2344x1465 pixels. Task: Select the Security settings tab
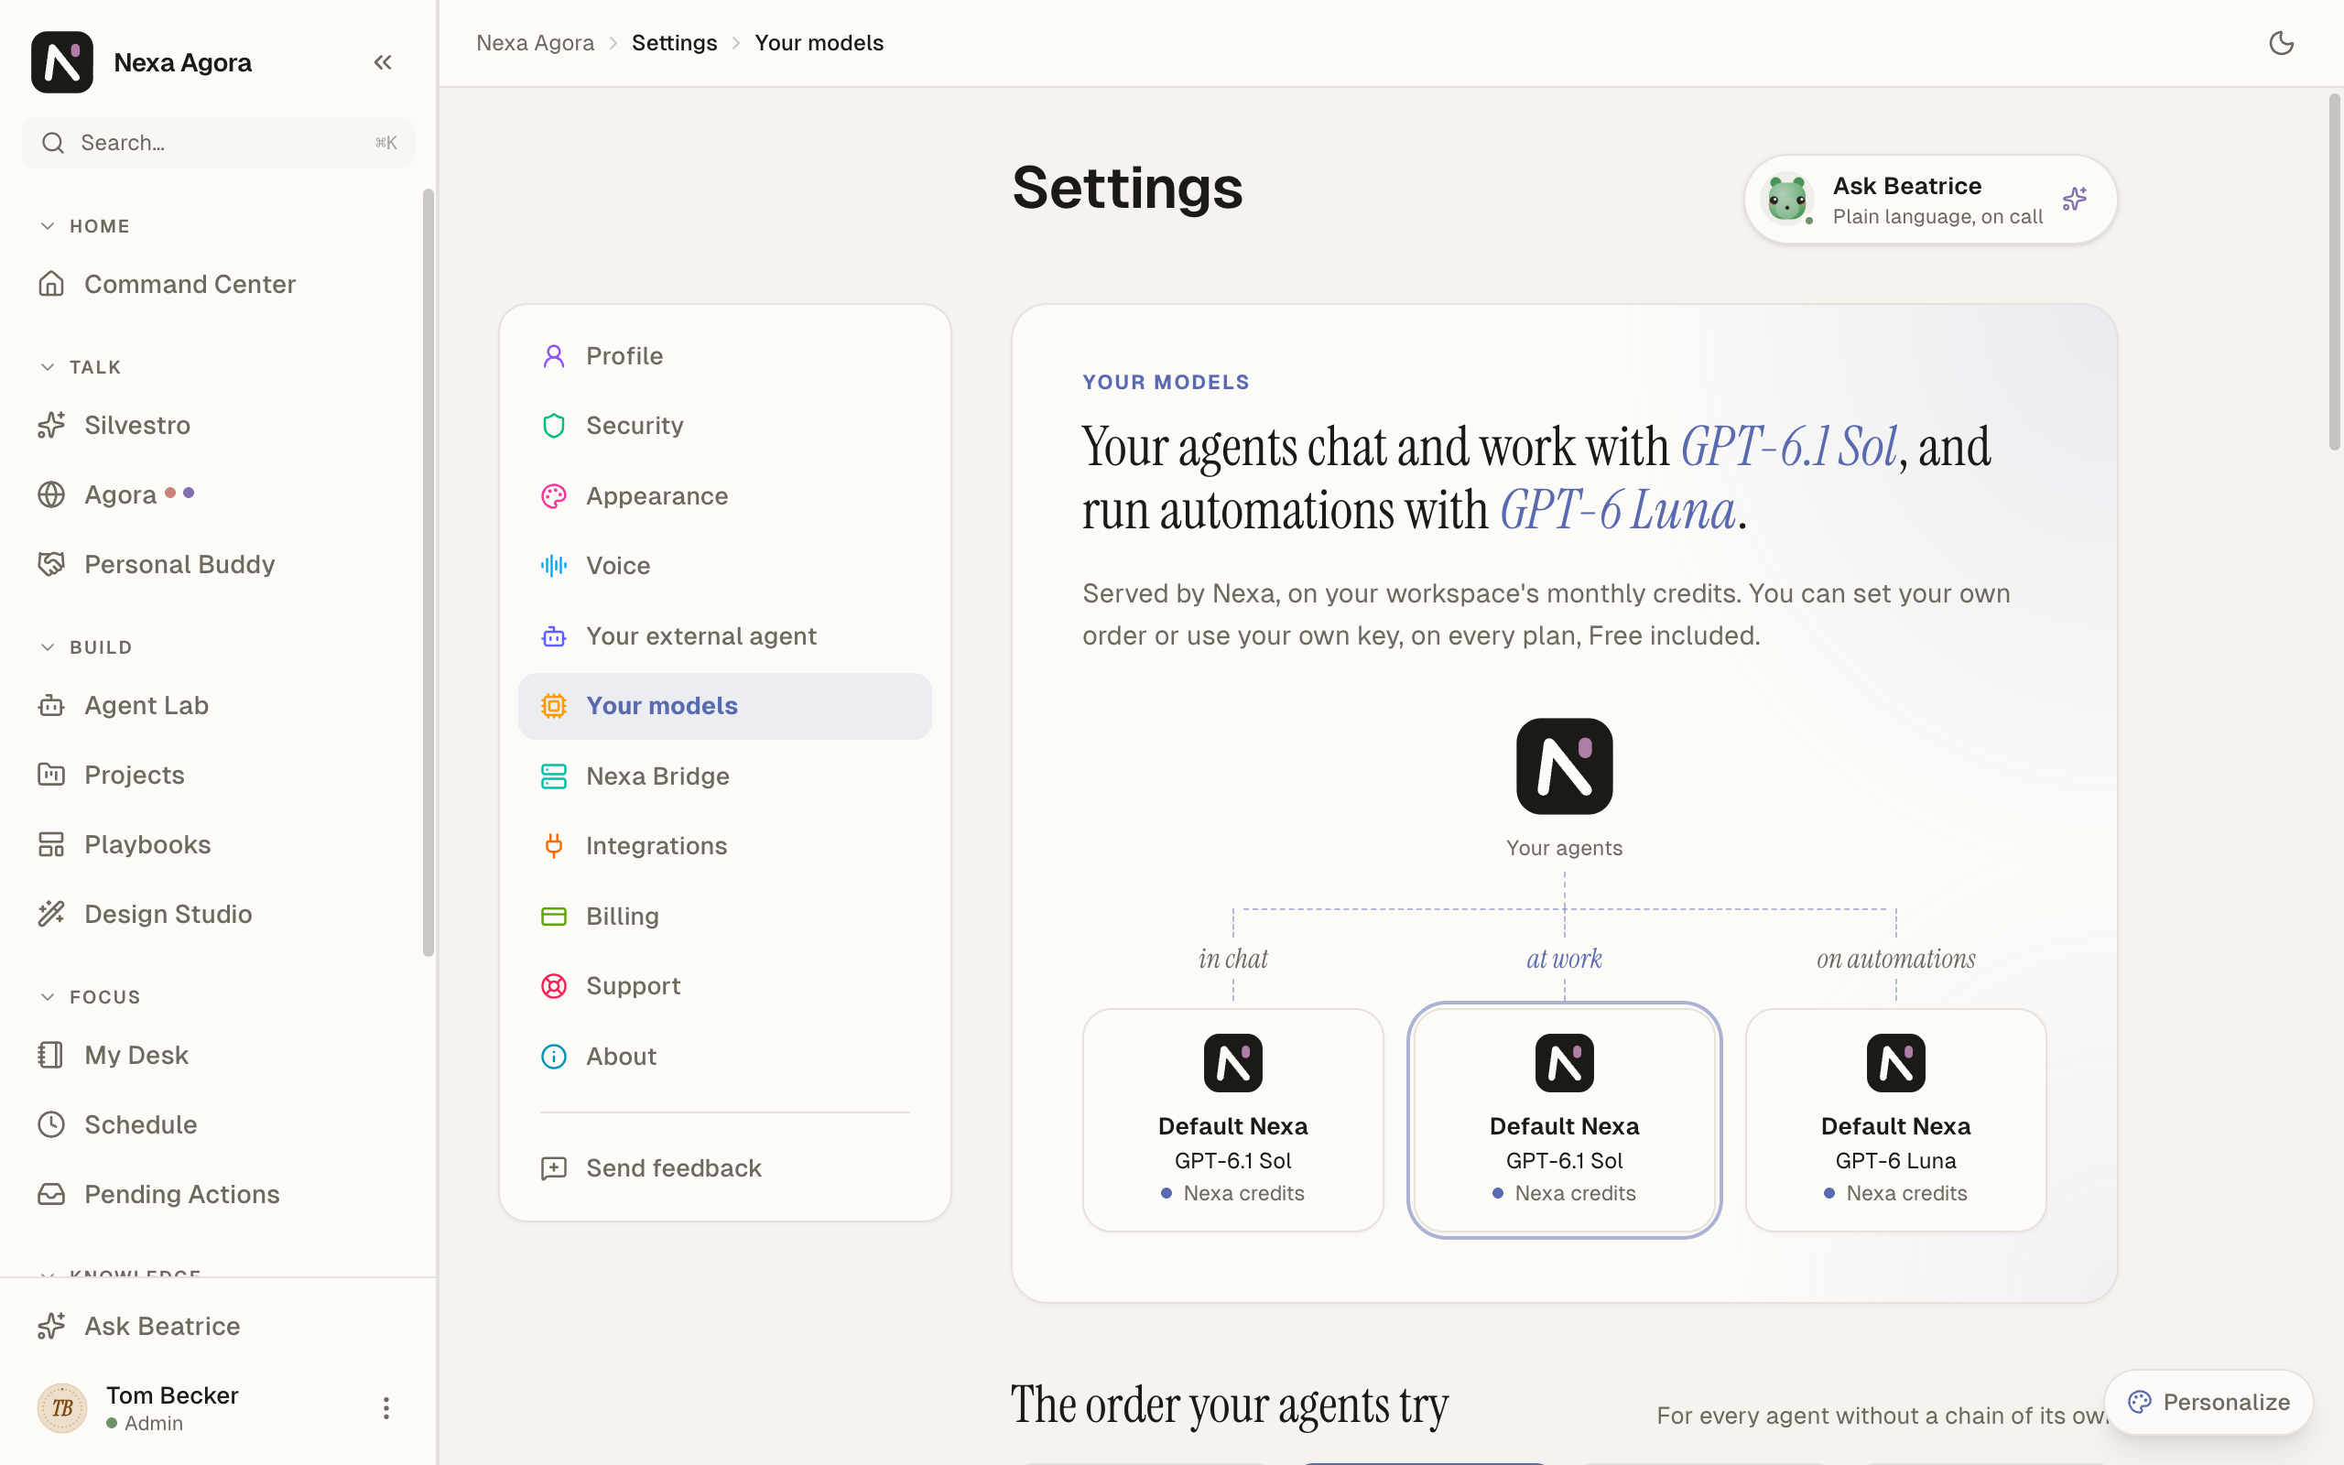point(724,426)
